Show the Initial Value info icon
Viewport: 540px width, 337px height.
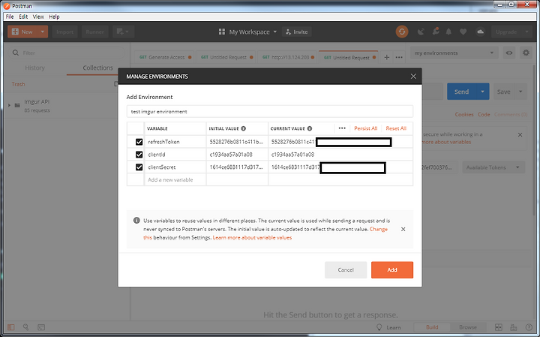pos(244,128)
